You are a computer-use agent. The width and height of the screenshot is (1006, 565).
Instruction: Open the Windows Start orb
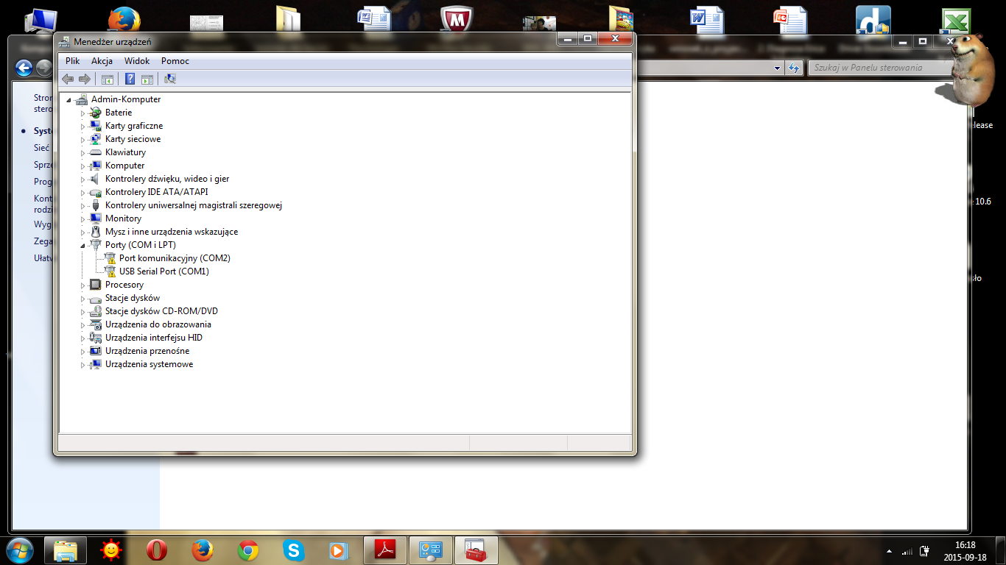click(20, 550)
